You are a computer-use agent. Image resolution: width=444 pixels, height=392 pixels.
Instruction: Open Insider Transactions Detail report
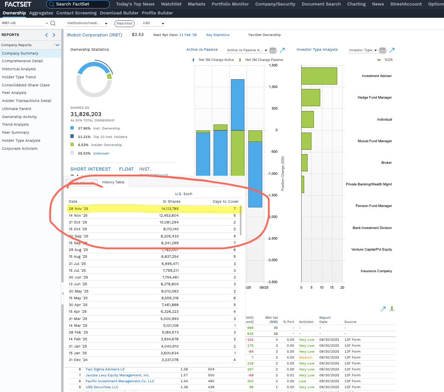[x=27, y=101]
